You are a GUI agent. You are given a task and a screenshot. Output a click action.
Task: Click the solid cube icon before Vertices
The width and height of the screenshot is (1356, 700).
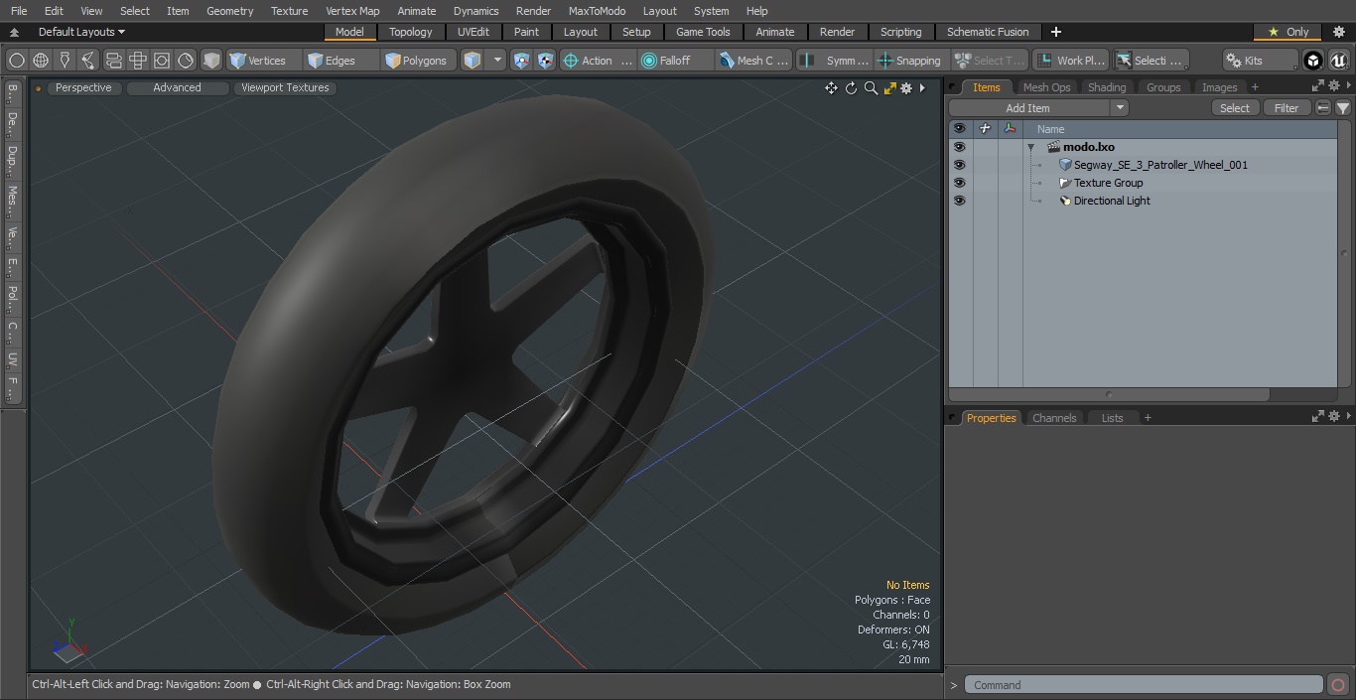pos(211,61)
